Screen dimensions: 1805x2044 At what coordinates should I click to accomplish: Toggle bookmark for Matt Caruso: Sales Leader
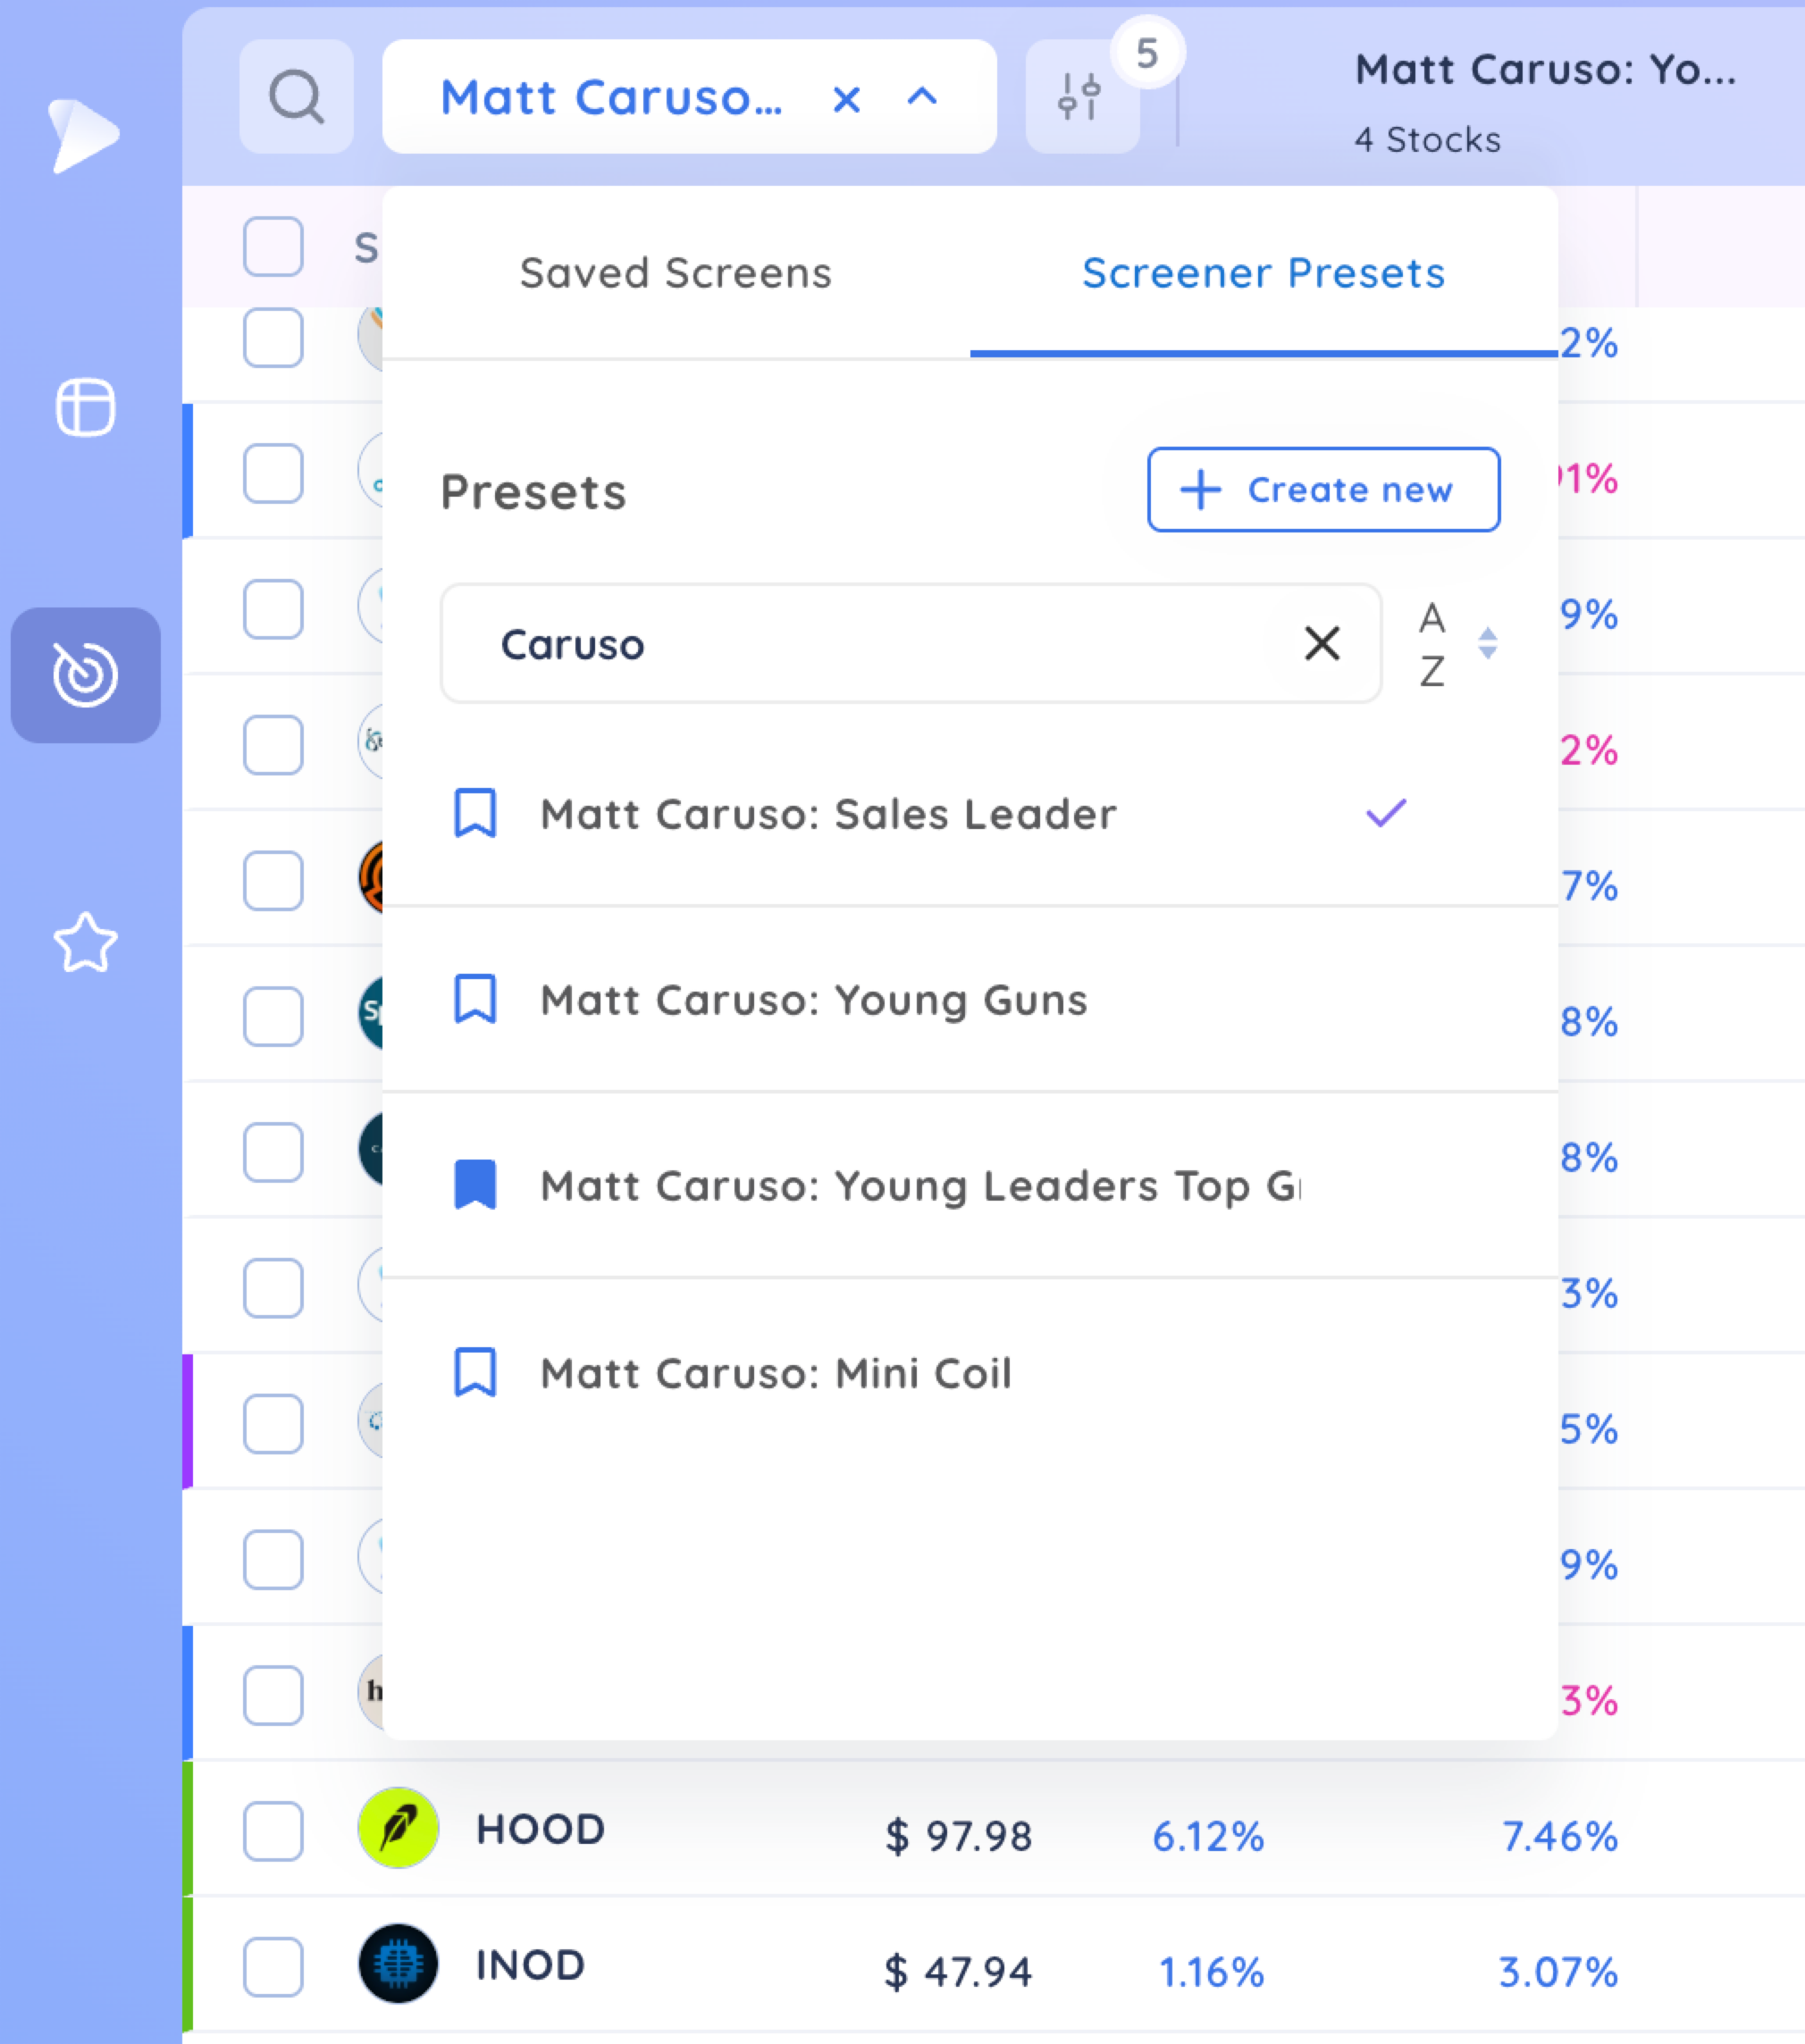(475, 813)
